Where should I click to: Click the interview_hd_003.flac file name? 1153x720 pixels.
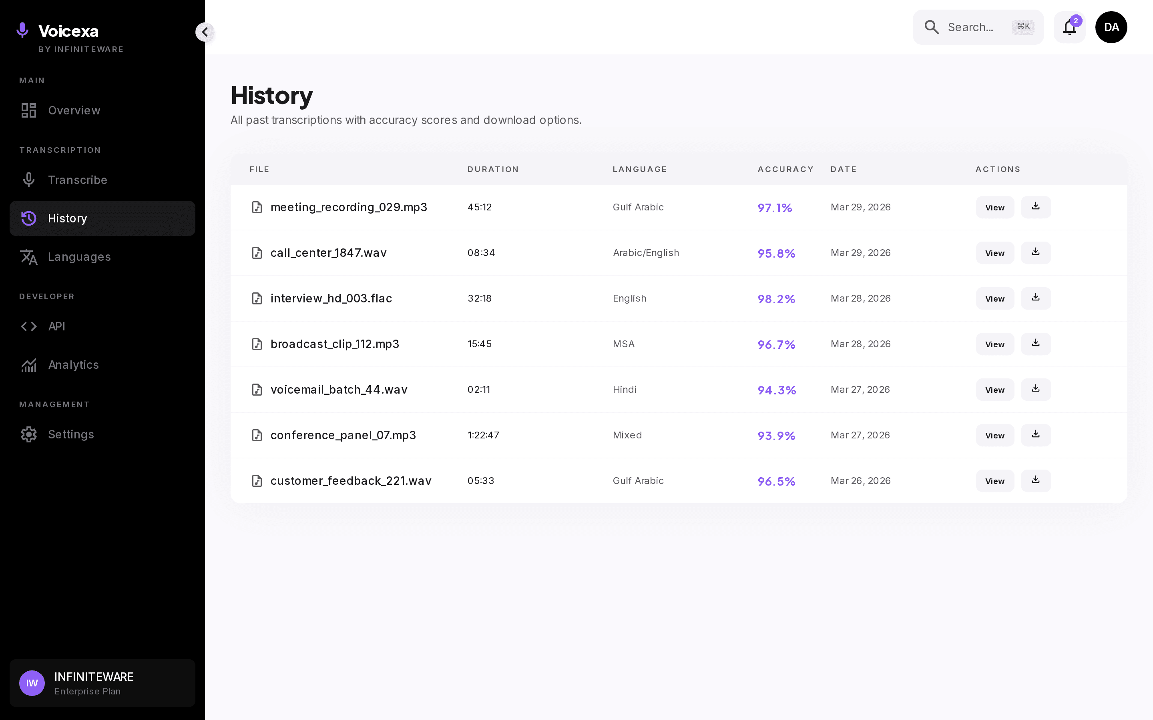click(331, 298)
